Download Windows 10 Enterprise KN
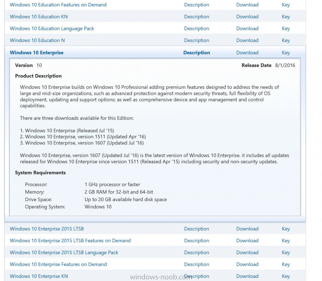The height and width of the screenshot is (281, 322). [x=247, y=276]
